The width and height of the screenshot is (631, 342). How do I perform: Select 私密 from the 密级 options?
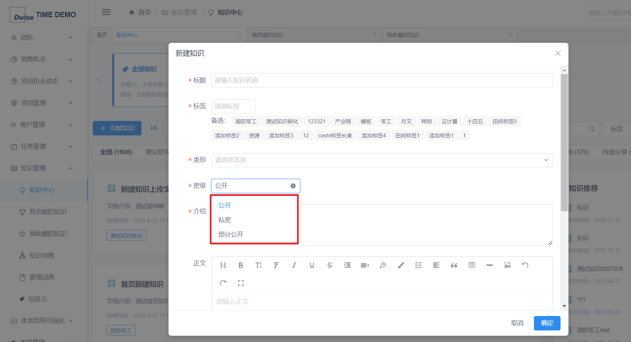click(224, 220)
